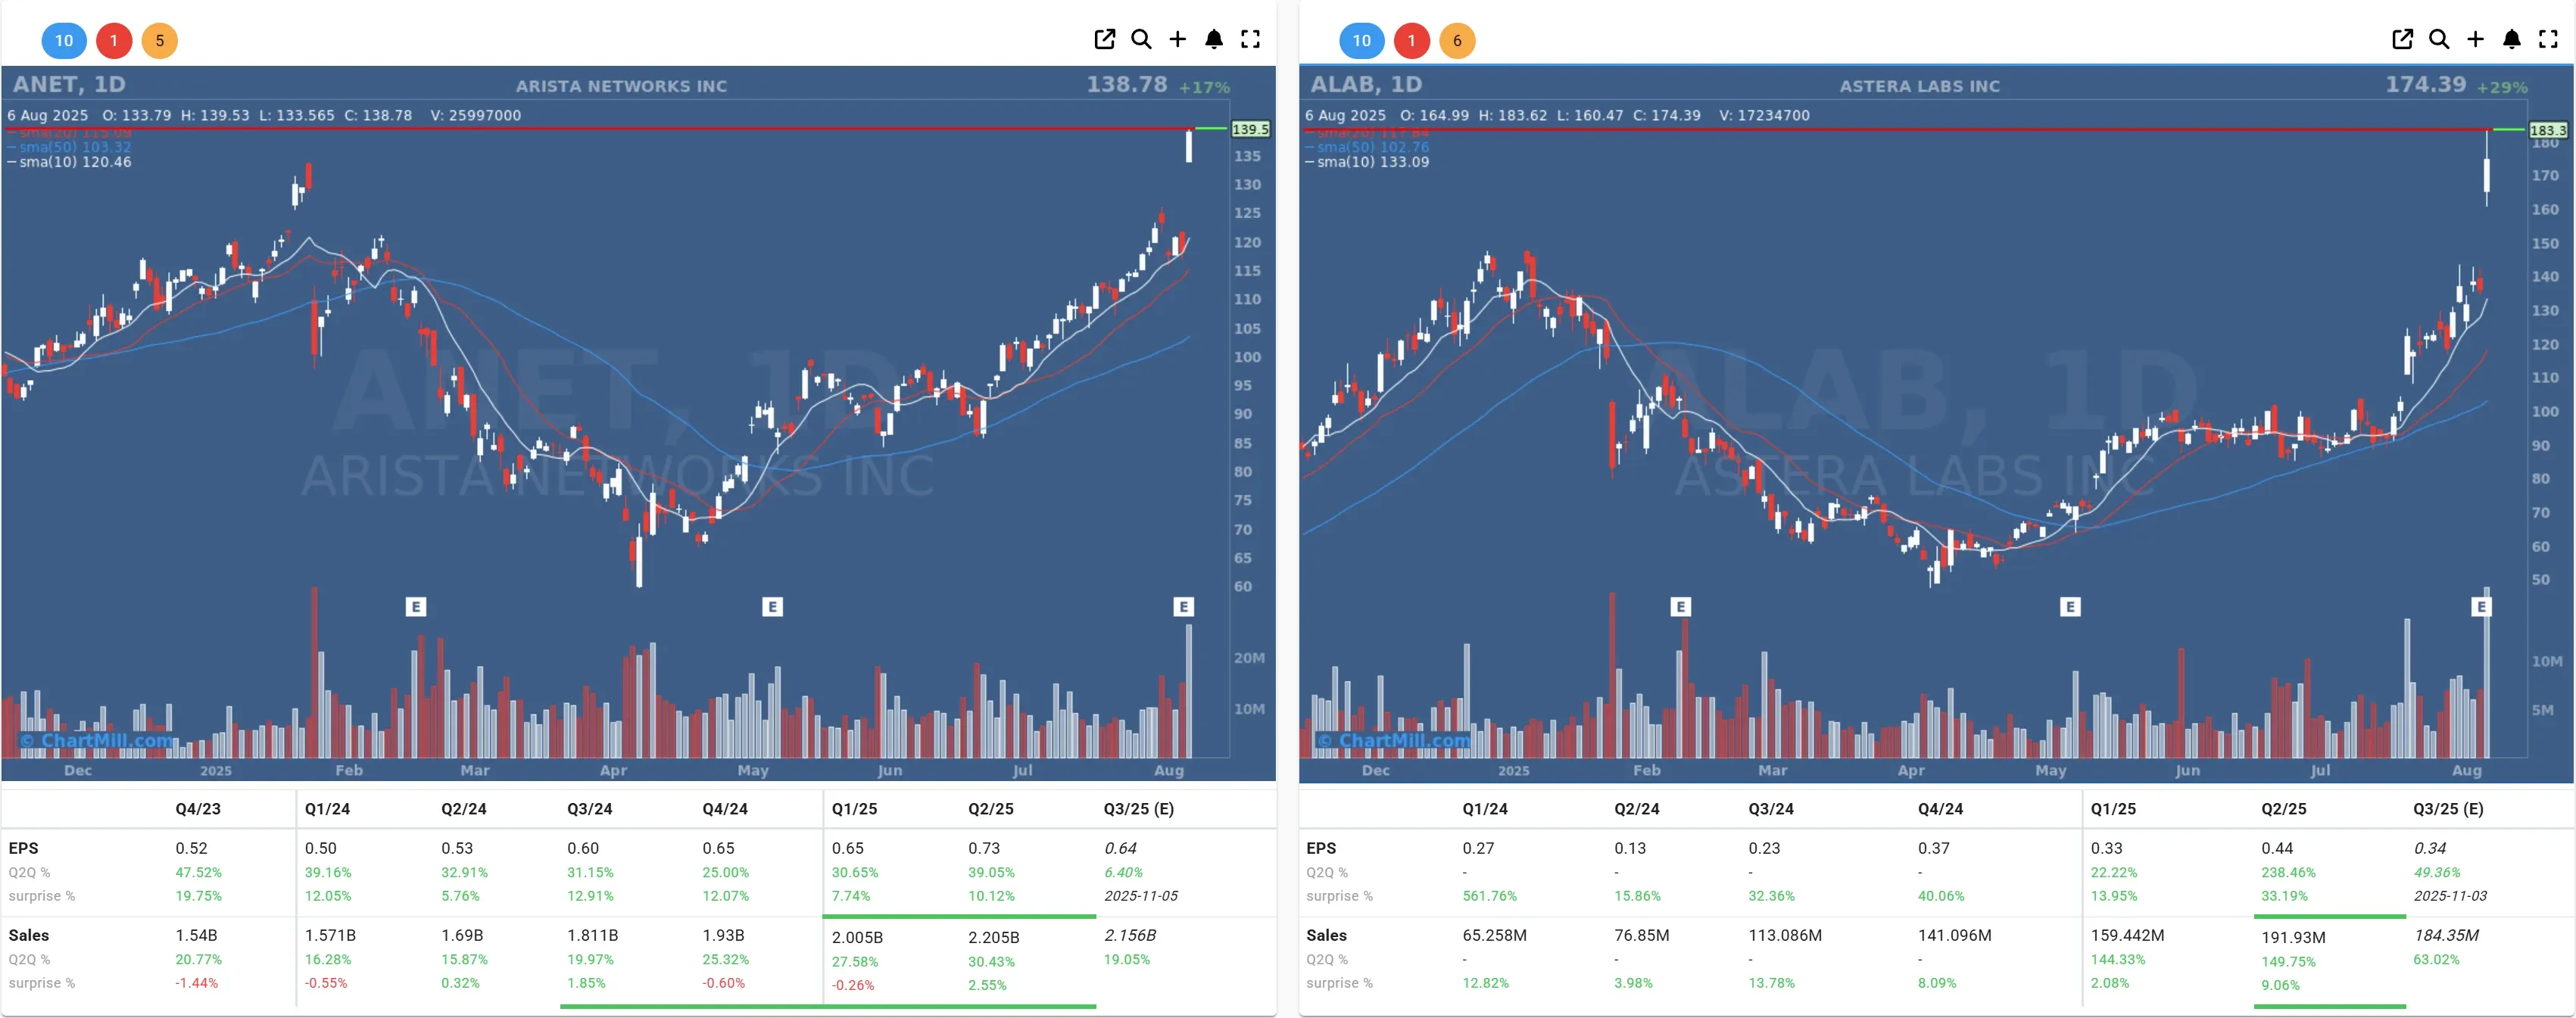Viewport: 2576px width, 1018px height.
Task: Click ANET estimated sales 2.156B
Action: (x=1130, y=935)
